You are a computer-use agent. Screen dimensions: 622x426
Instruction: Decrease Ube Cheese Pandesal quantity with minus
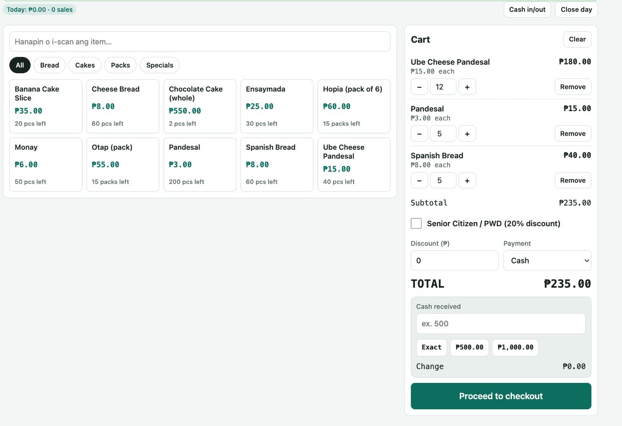tap(419, 87)
